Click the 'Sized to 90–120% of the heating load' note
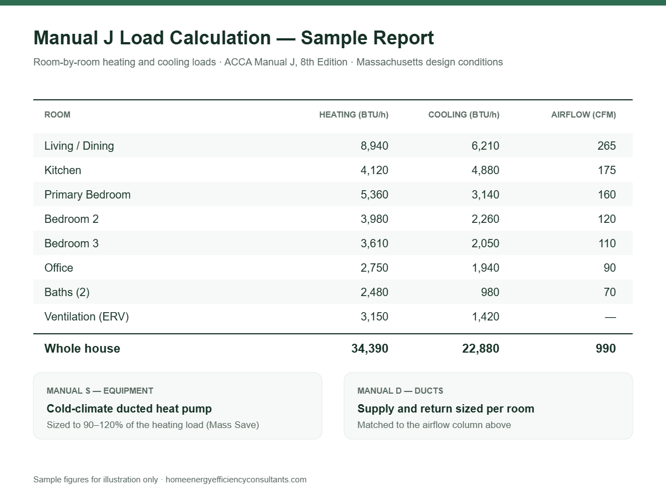The image size is (666, 499). click(x=153, y=425)
